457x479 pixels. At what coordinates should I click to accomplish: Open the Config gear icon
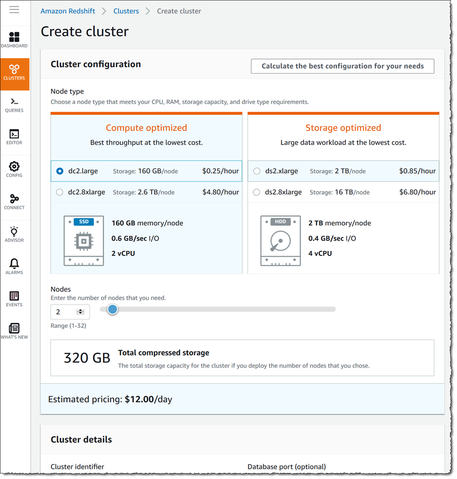click(x=14, y=170)
